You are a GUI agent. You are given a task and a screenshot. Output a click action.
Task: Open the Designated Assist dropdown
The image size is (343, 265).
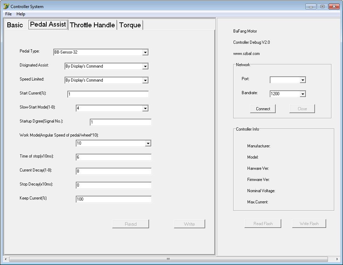coord(145,67)
